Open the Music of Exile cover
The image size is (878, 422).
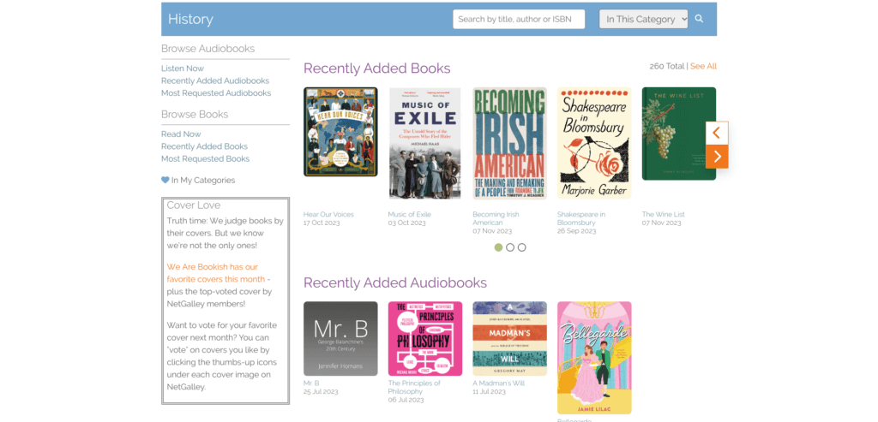425,143
